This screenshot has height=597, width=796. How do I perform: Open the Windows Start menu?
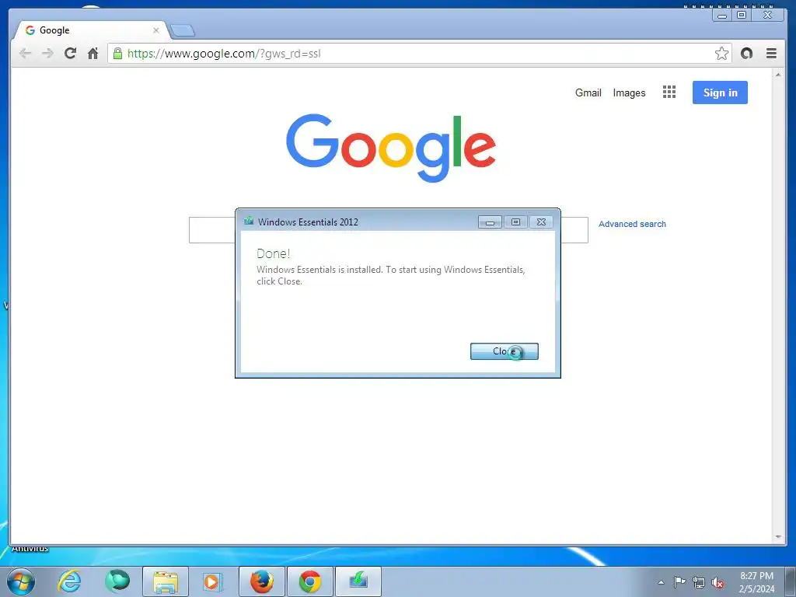pos(21,581)
